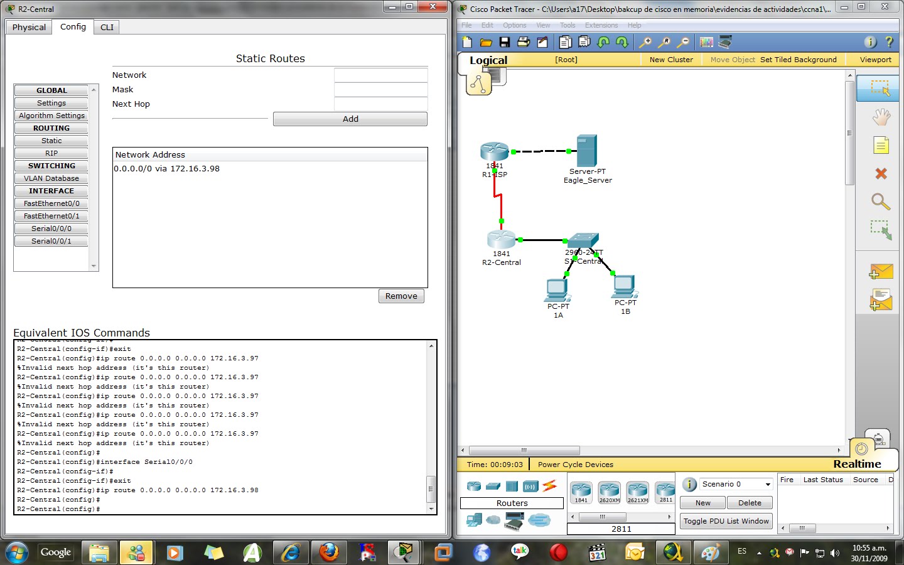Select the End Devices category icon

pos(474,520)
